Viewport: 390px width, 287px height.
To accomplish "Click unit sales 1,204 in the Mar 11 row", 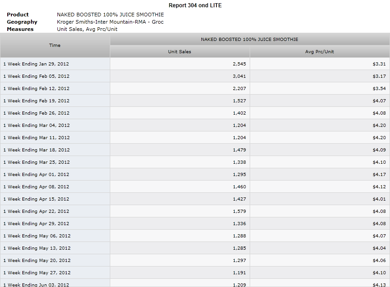I will (x=239, y=137).
